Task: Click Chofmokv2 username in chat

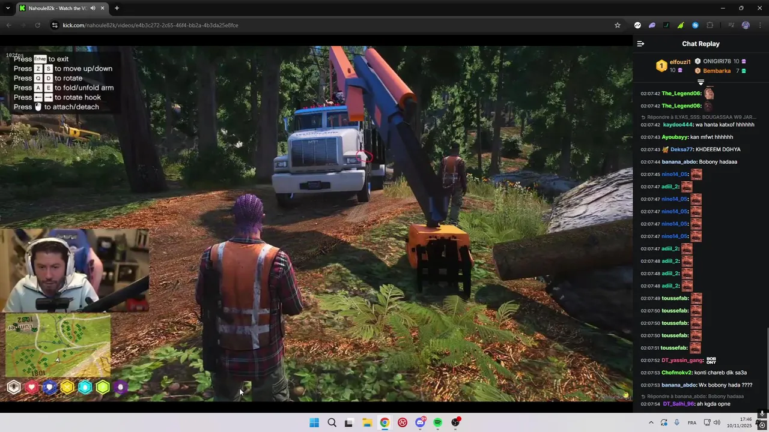Action: [x=676, y=373]
